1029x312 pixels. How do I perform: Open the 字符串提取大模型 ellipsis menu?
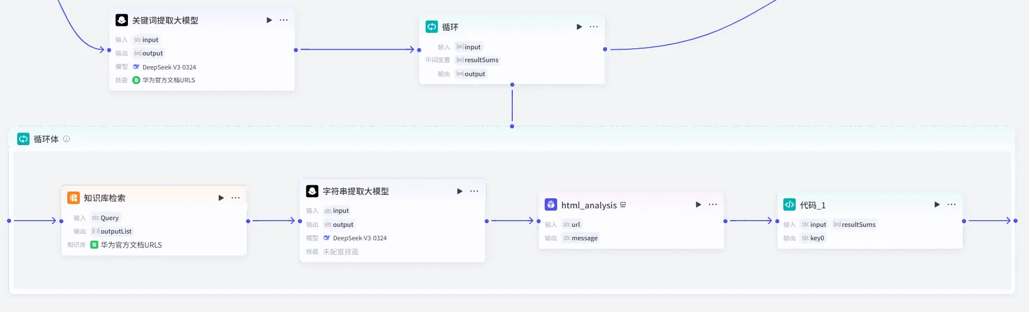[x=474, y=191]
